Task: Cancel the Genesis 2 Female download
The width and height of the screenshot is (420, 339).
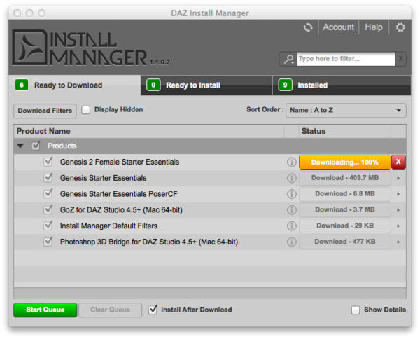Action: 398,162
